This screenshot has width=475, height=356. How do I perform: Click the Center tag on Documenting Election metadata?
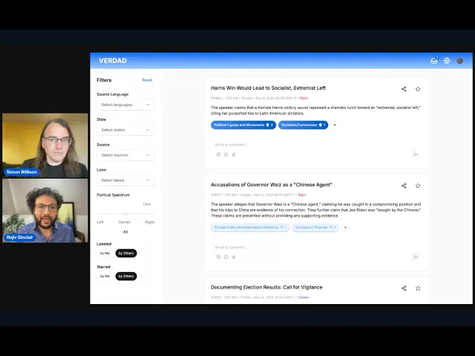coord(304,297)
